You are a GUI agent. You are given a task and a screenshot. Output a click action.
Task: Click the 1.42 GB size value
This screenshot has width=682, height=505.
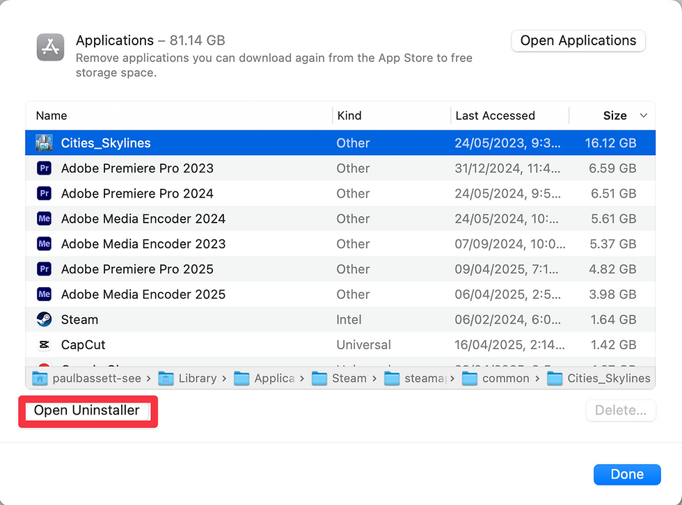[x=613, y=344]
